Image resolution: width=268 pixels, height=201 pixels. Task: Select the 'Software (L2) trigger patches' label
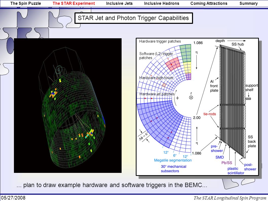click(156, 56)
